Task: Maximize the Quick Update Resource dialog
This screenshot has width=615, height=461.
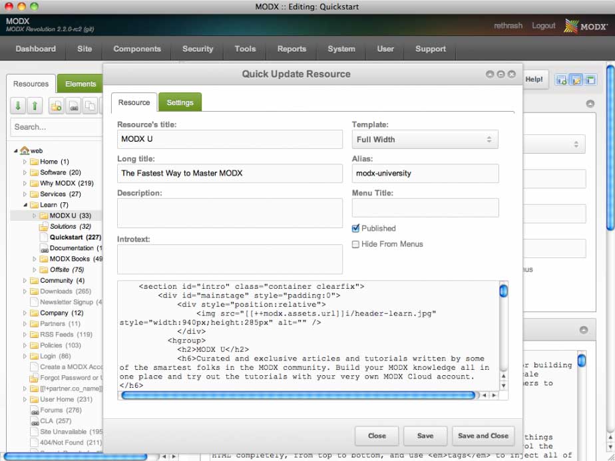Action: [501, 74]
